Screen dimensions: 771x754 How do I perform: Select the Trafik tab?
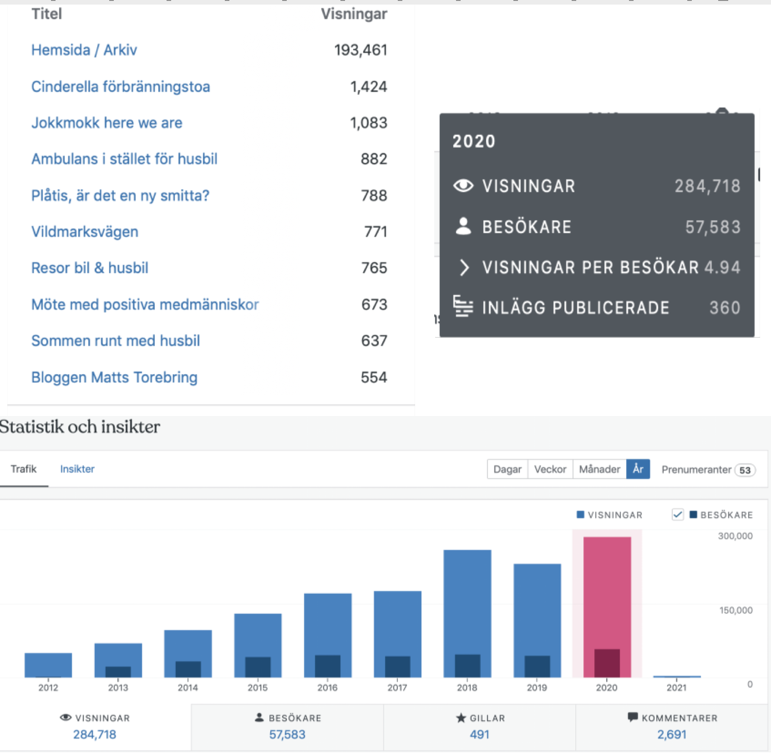(x=24, y=469)
